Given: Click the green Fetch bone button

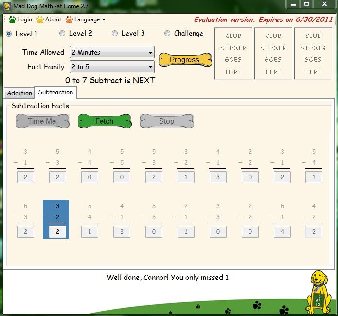Looking at the screenshot, I should tap(105, 121).
